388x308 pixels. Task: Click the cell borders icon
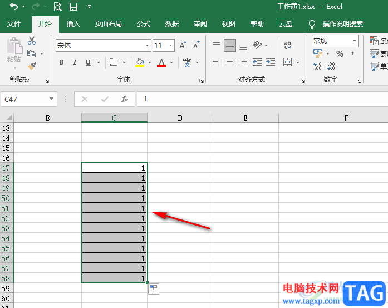tap(114, 62)
